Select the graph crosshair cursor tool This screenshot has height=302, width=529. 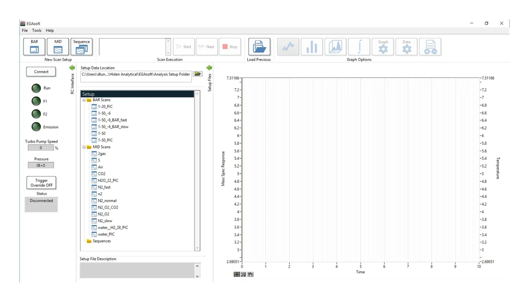point(237,274)
